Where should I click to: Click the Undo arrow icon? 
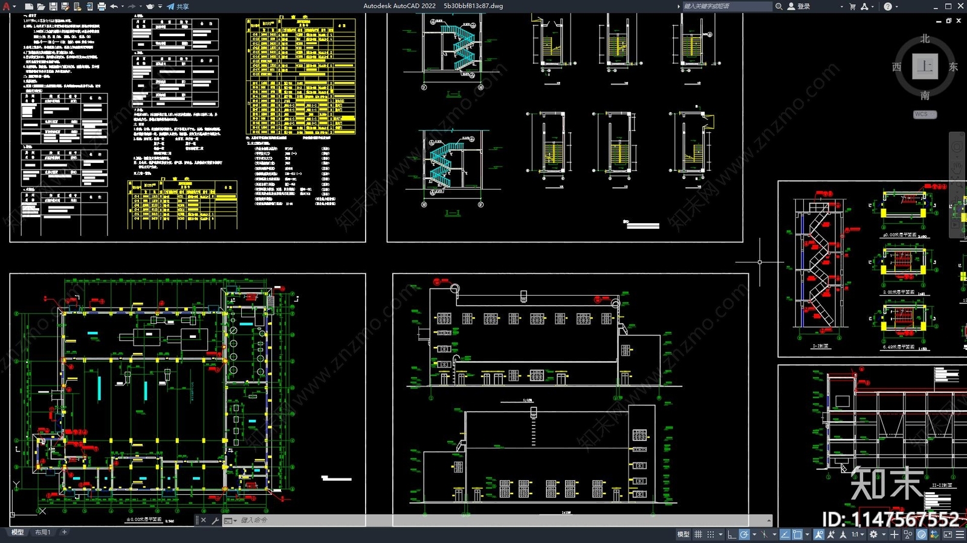pos(114,7)
